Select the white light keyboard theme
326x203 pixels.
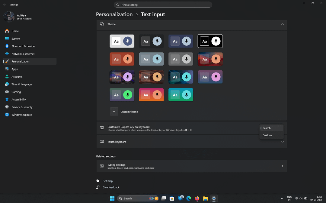tap(122, 41)
